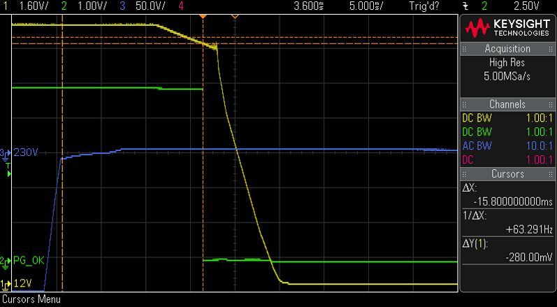Click the 5.000 ms/ timebase readout

367,6
